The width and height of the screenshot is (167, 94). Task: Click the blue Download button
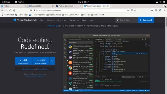(x=146, y=20)
